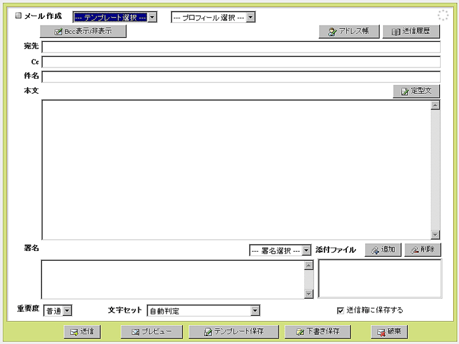Click the プレビュー preview button
The height and width of the screenshot is (344, 459).
click(x=151, y=332)
